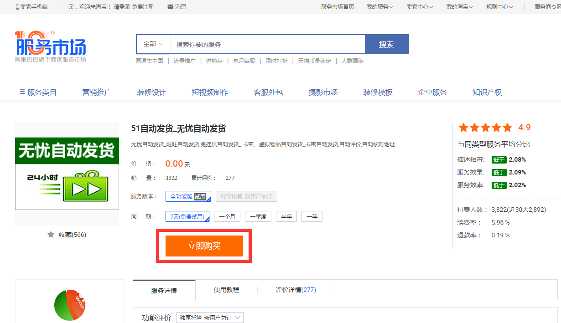This screenshot has height=323, width=561.
Task: Click the 包月客服 hot search link
Action: (244, 61)
